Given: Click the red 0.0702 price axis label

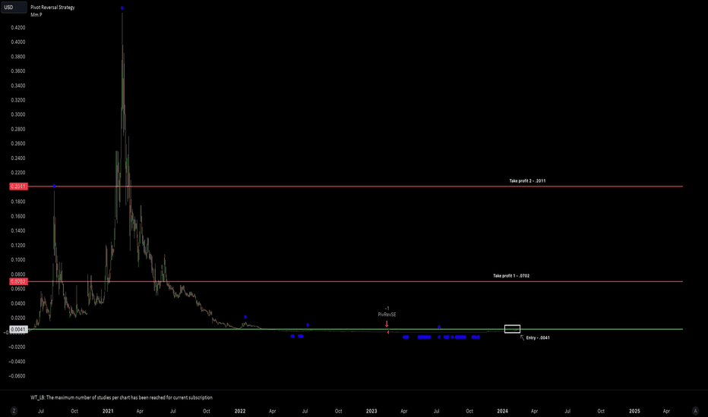Looking at the screenshot, I should pos(18,281).
